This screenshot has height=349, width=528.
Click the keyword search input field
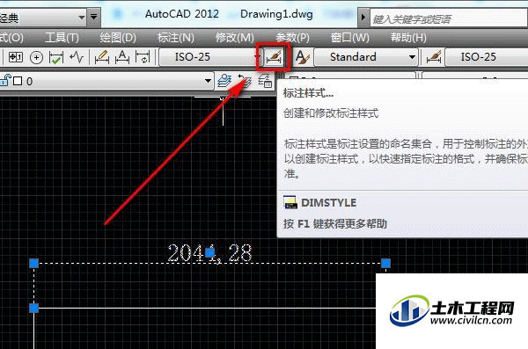point(449,18)
